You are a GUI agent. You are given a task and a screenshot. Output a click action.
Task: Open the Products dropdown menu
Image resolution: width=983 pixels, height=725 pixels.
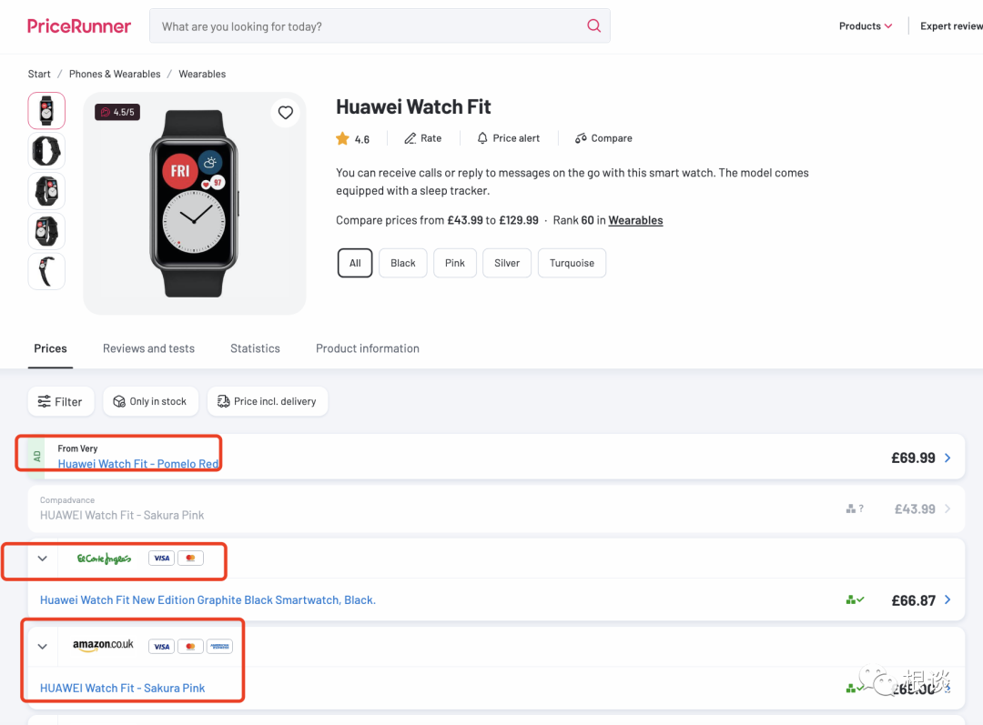coord(866,26)
